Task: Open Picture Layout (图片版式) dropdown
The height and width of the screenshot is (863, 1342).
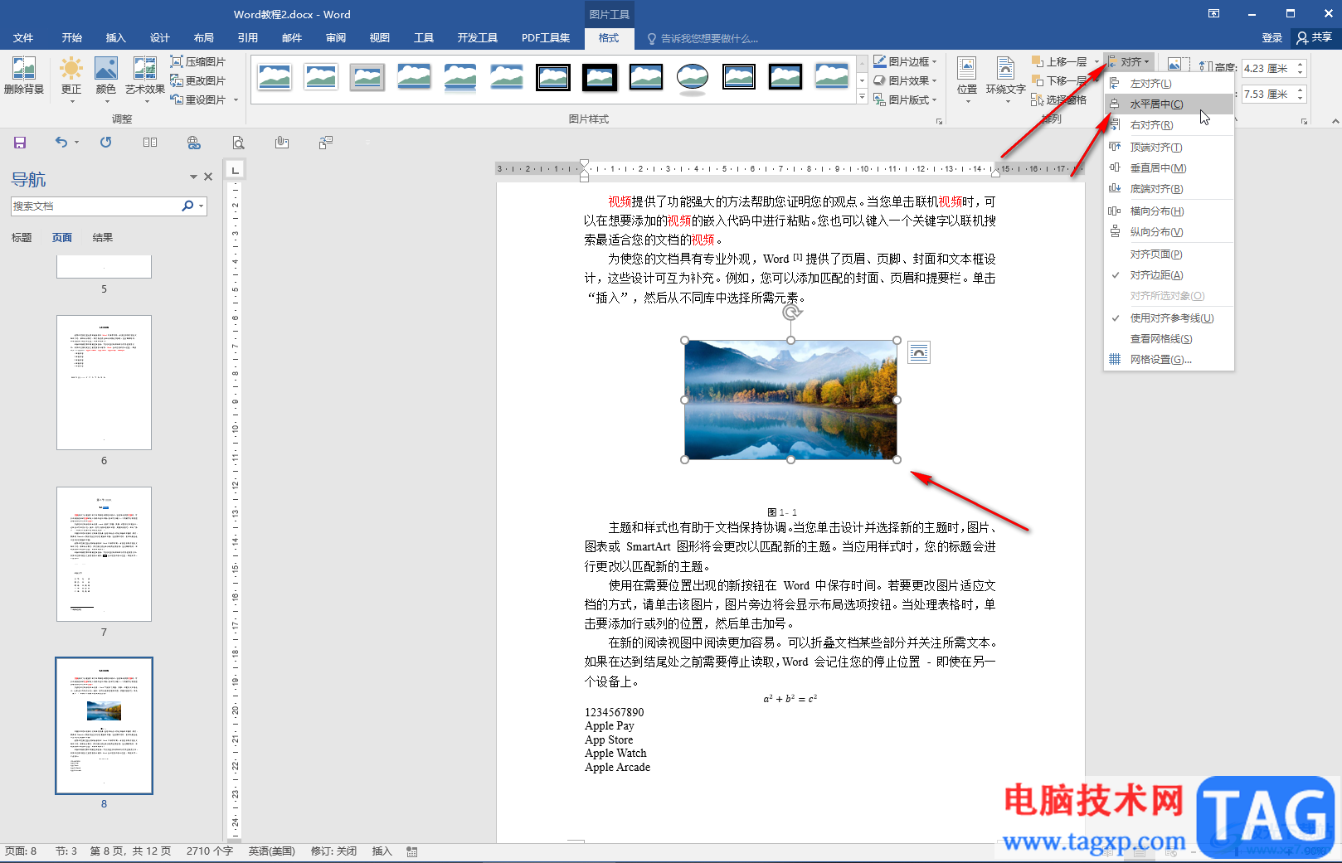Action: [x=905, y=99]
